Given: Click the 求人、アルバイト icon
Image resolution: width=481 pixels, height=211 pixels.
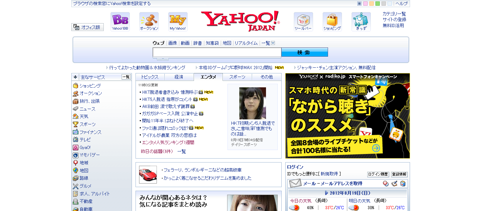Looking at the screenshot, I should (x=76, y=194).
